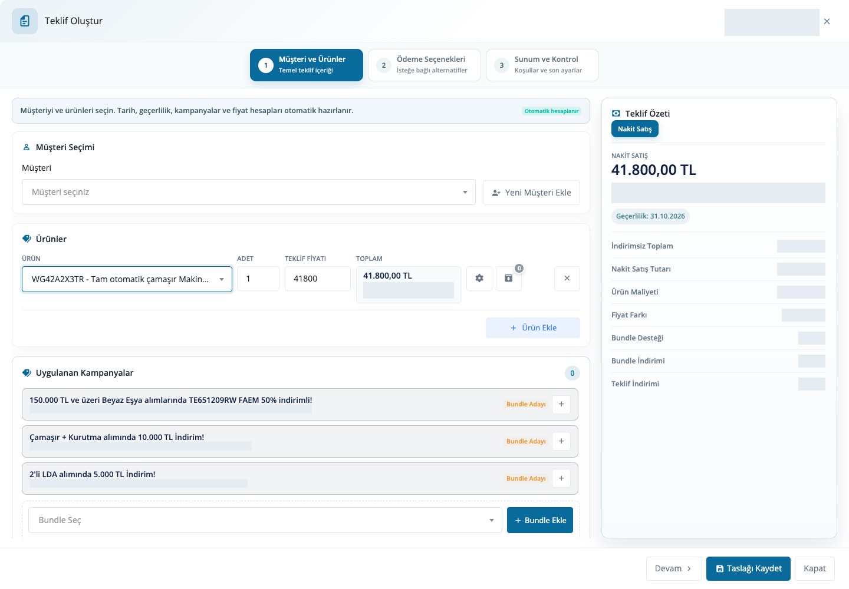Click the 41.800,00 TL row total
849x589 pixels.
[x=387, y=276]
